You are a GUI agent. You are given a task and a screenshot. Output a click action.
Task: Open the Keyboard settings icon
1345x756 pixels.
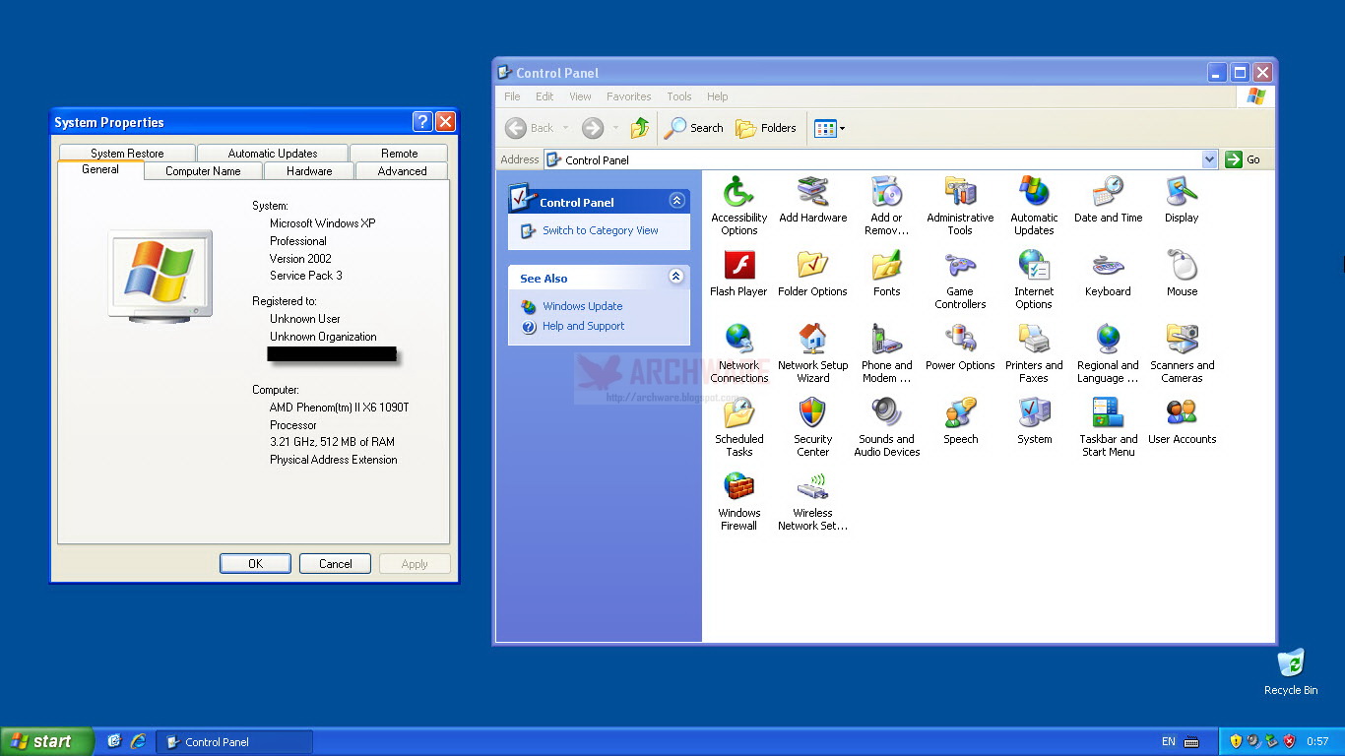[x=1108, y=273]
